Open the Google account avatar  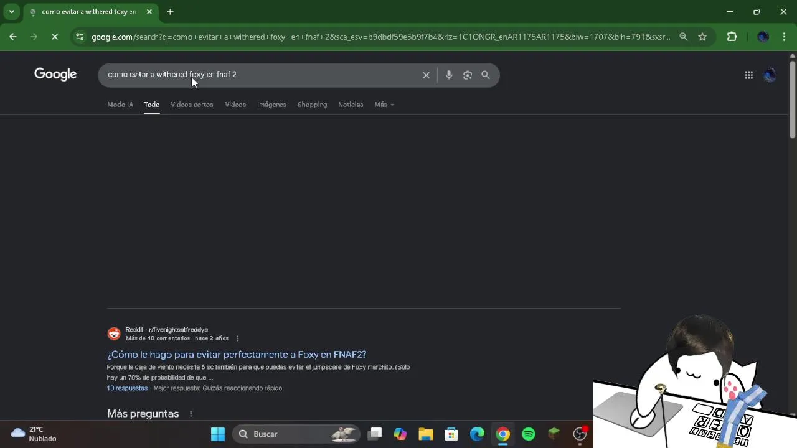770,75
